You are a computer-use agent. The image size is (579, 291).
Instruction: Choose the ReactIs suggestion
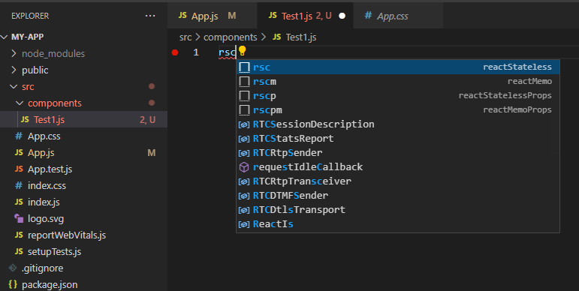(398, 224)
